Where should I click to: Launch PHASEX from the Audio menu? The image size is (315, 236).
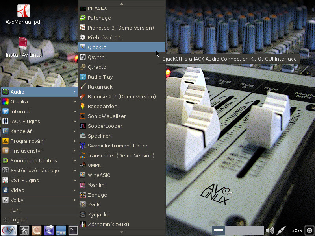pyautogui.click(x=122, y=8)
